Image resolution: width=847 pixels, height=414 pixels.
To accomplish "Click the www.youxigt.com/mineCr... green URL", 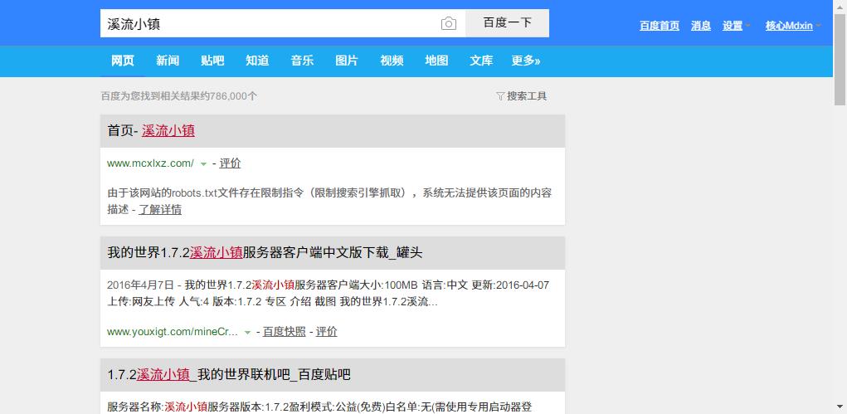I will [x=173, y=332].
